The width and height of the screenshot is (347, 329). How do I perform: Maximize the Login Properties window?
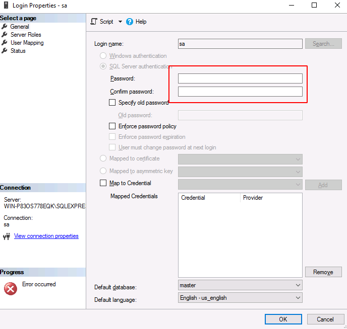coord(314,5)
